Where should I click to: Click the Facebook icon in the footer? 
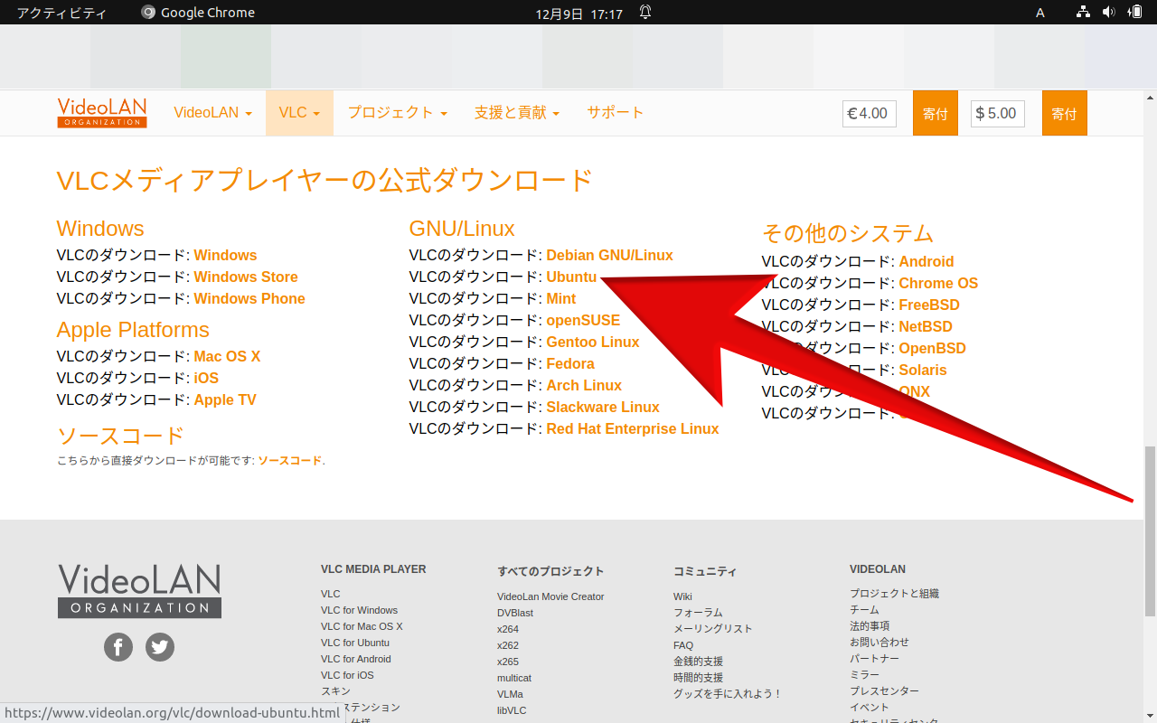tap(118, 647)
